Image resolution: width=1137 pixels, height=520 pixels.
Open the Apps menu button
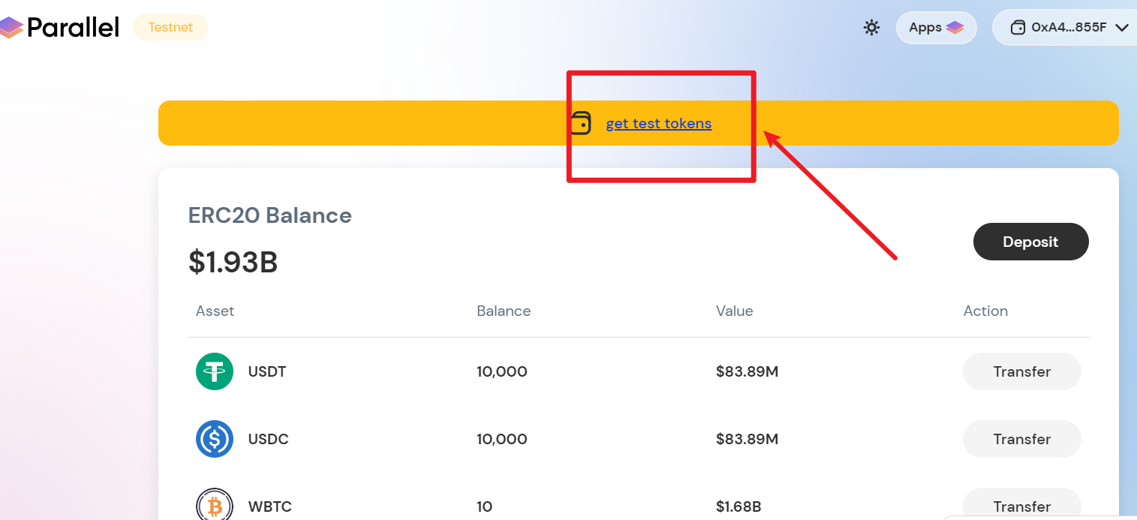click(x=937, y=28)
